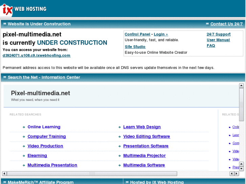Click the left arrow of the horizontal scrollbar
Viewport: 246px width, 184px height.
coord(4,174)
